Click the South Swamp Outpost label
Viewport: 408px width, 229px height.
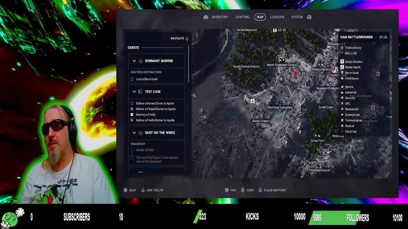(x=246, y=66)
